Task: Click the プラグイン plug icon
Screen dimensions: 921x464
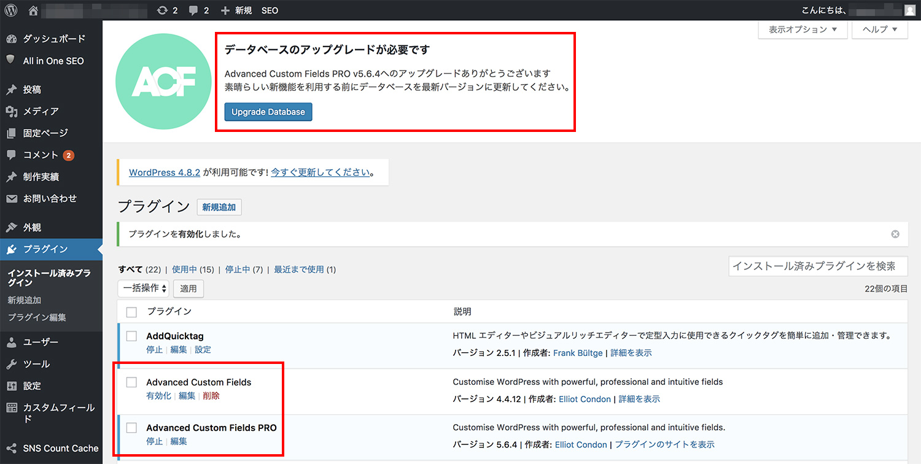Action: tap(11, 249)
